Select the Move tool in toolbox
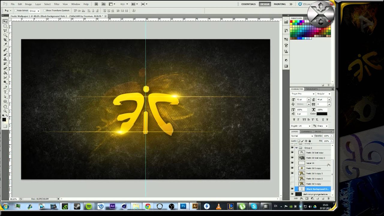This screenshot has height=216, width=384. 5,22
